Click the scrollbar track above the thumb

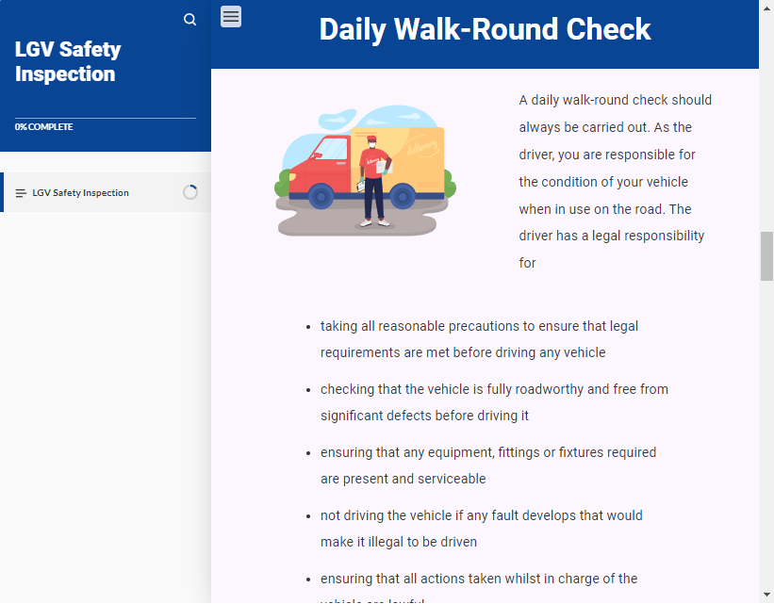point(766,113)
